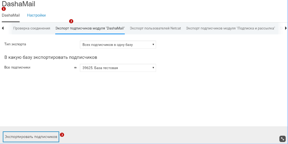
Task: Click the heading В какую базу экспортировать подписчиков
Action: coord(51,57)
